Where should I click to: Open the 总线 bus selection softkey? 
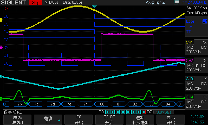coord(18,120)
